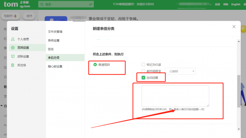Click the 常用设置 gear icon
This screenshot has width=246, height=138.
[13, 48]
